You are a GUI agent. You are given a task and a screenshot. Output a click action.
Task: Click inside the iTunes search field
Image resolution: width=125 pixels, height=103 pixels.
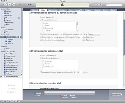pos(114,5)
